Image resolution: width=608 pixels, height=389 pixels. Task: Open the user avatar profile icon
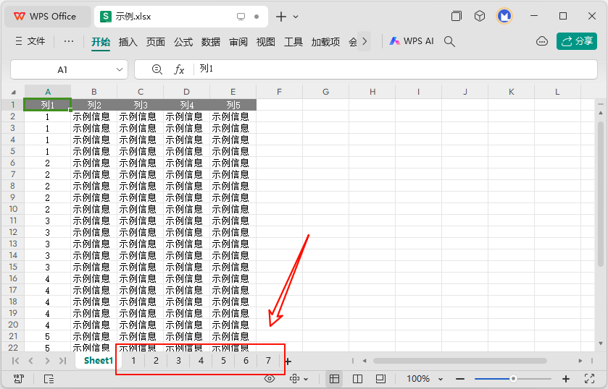point(504,16)
